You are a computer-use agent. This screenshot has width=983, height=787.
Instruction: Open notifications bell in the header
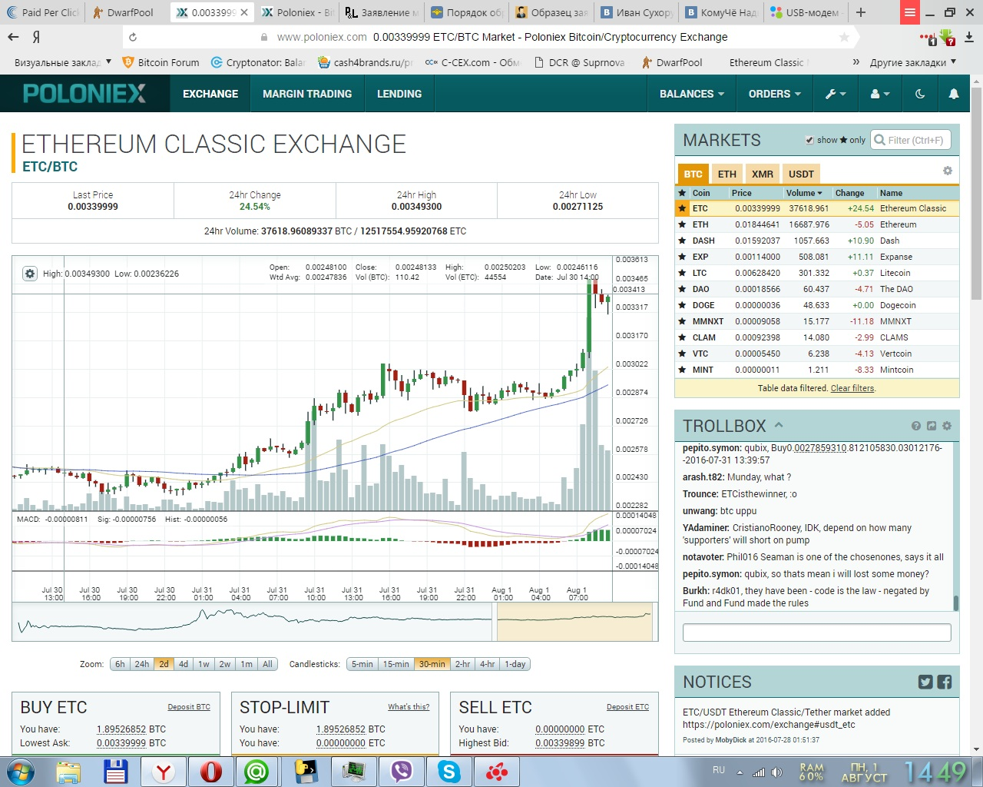[x=953, y=94]
